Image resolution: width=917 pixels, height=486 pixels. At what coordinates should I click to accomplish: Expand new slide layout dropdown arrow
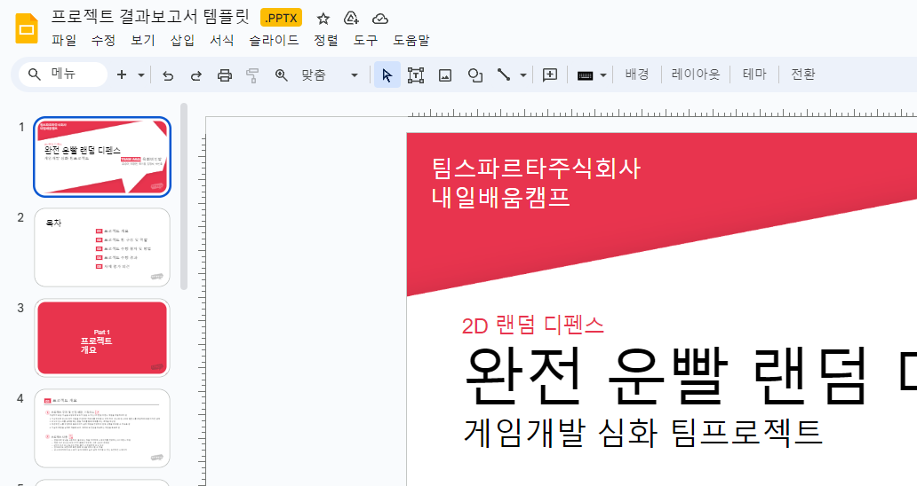(x=141, y=74)
